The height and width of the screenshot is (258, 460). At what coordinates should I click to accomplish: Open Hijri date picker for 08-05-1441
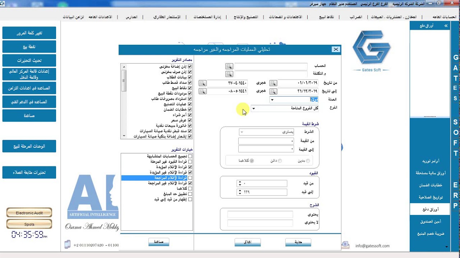[x=203, y=91]
